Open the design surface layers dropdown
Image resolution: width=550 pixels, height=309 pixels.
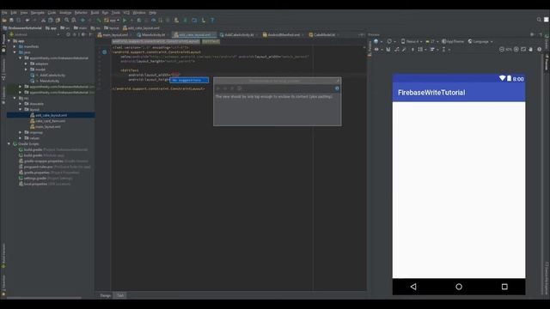click(377, 41)
